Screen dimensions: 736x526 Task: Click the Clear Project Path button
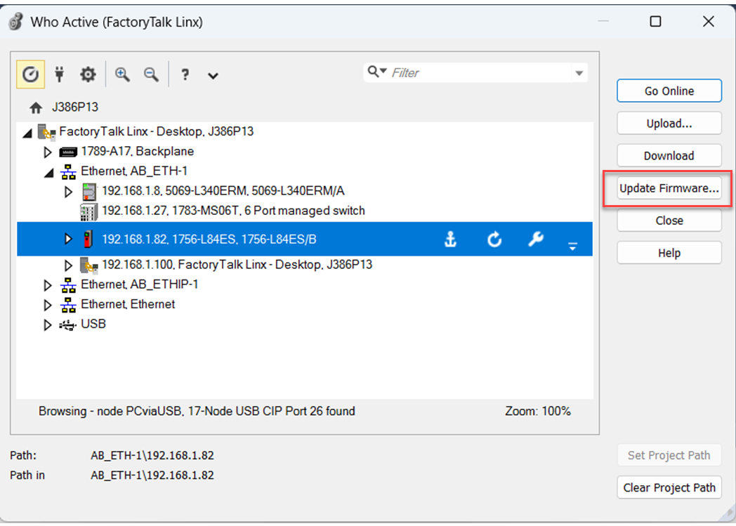tap(669, 487)
